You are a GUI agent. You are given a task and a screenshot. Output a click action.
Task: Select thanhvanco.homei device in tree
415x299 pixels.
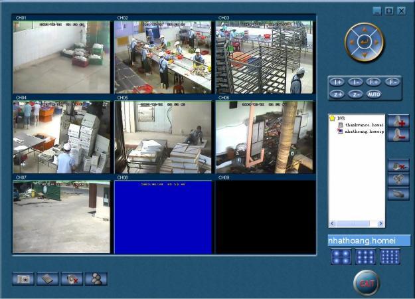click(361, 125)
